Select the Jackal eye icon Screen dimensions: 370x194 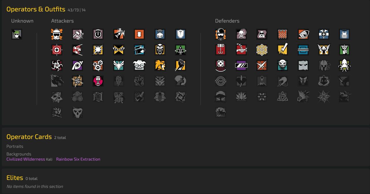pos(77,65)
